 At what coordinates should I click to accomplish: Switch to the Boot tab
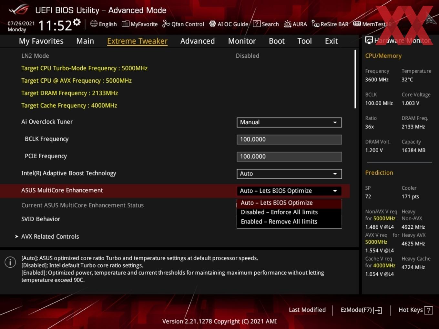coord(277,41)
